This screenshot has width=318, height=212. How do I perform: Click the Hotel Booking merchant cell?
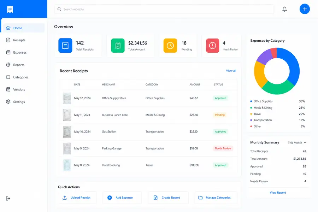click(111, 165)
